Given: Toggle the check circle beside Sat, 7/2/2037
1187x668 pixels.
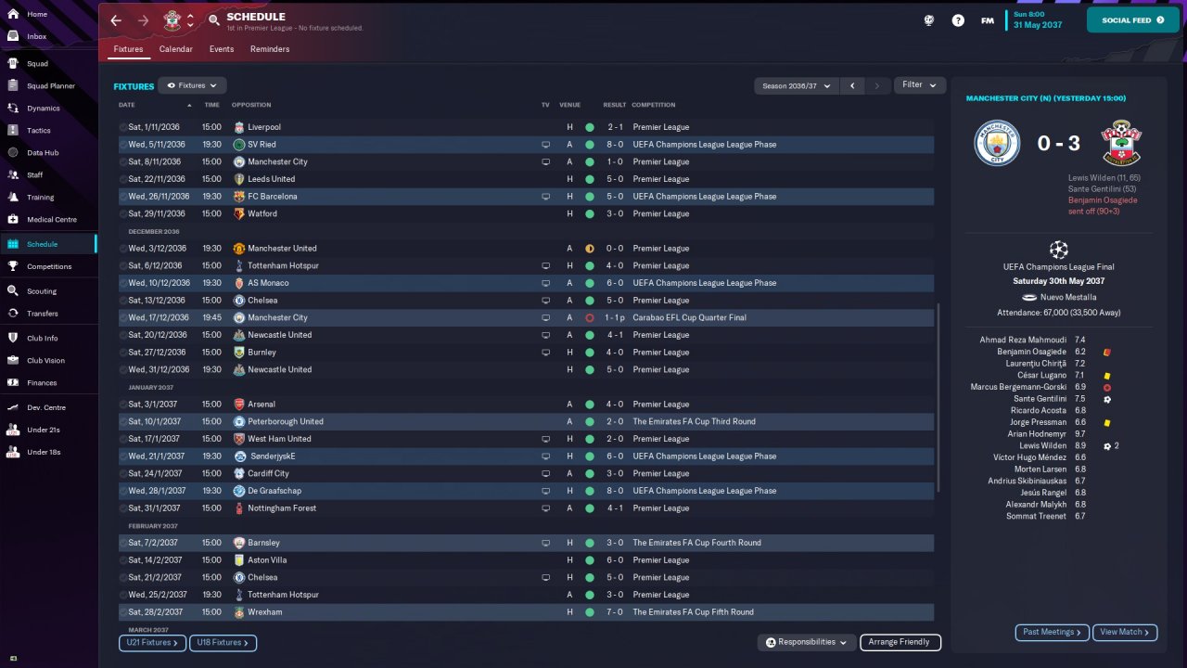Looking at the screenshot, I should point(123,543).
